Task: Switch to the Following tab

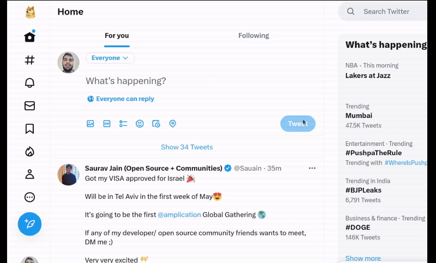Action: tap(253, 36)
